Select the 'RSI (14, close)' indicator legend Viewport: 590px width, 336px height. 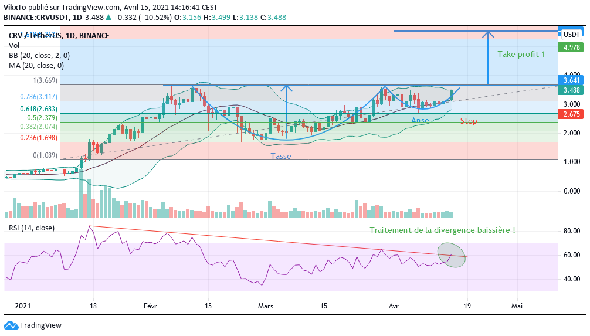click(x=32, y=228)
